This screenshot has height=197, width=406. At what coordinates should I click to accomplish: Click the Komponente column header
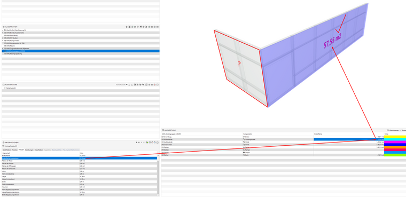coord(247,134)
